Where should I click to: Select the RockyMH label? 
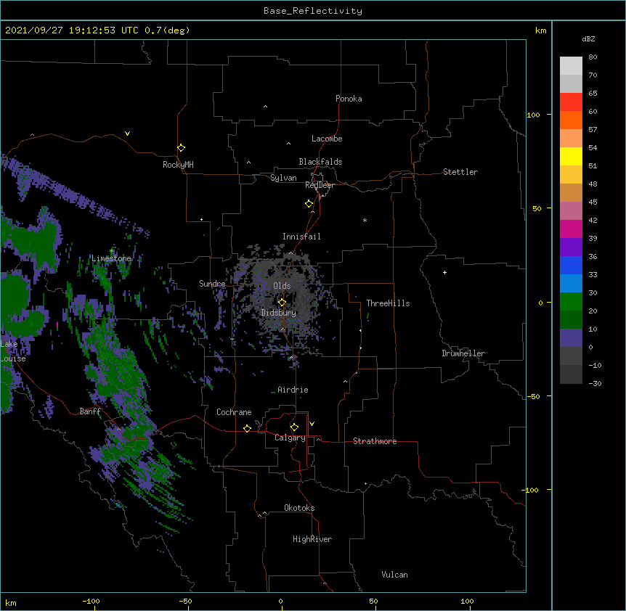click(x=178, y=165)
